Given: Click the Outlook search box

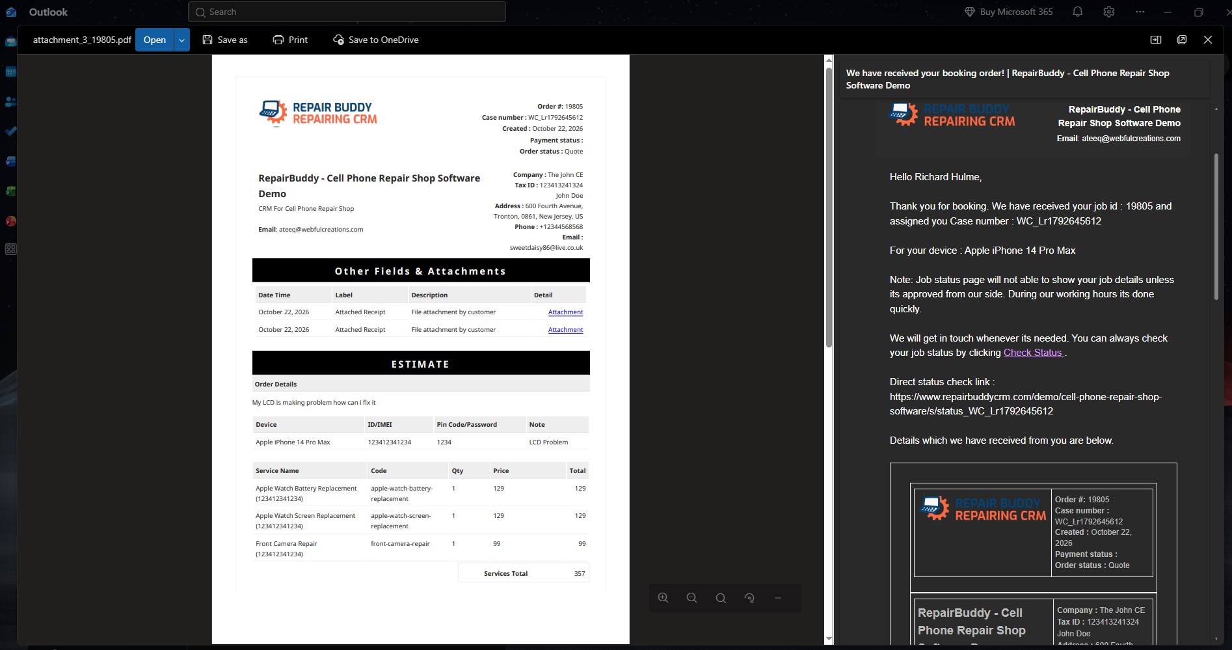Looking at the screenshot, I should [x=347, y=12].
